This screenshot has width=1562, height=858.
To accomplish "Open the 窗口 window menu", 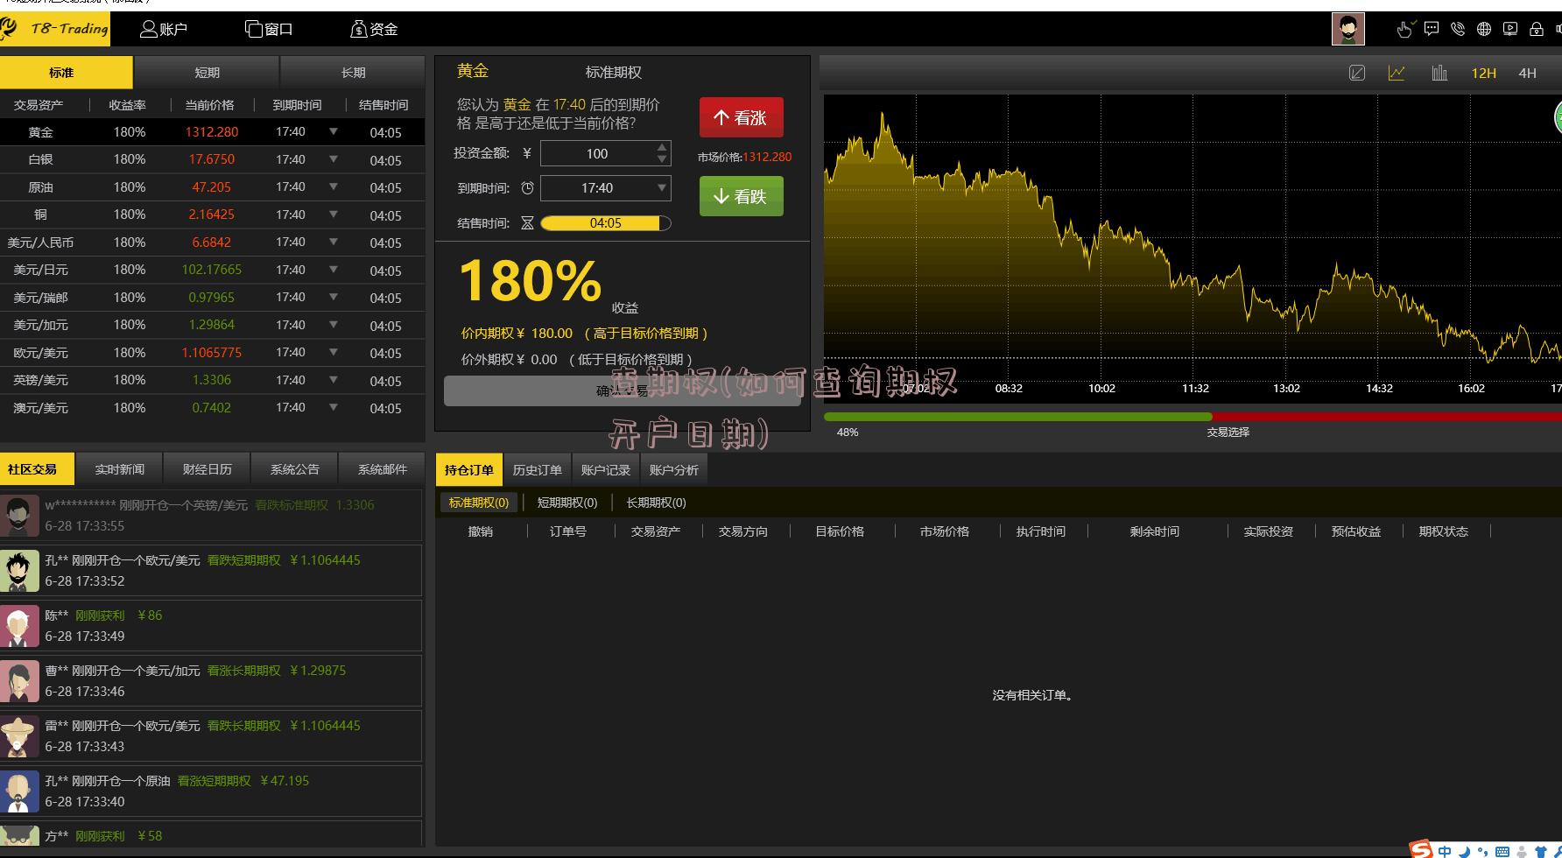I will point(269,29).
